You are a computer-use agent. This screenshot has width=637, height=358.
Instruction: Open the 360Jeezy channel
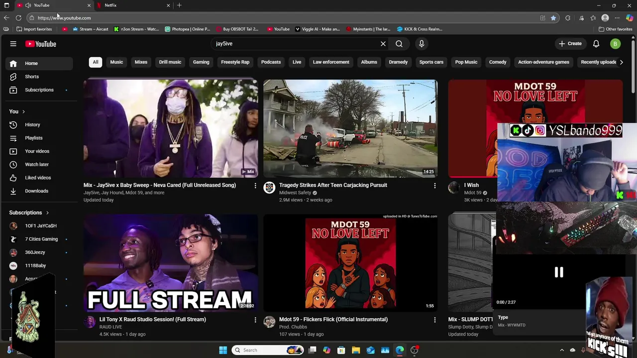[x=40, y=253]
